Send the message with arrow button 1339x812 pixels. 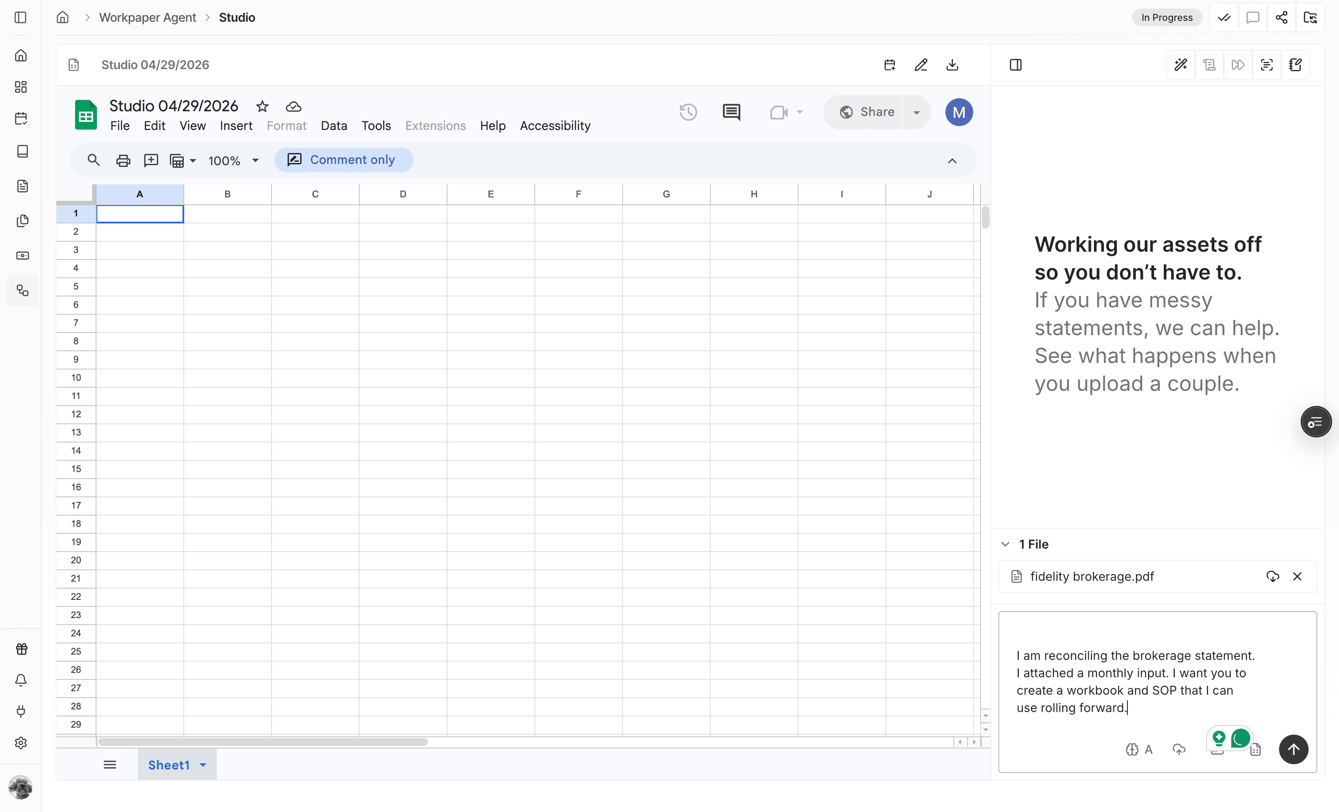click(1293, 749)
